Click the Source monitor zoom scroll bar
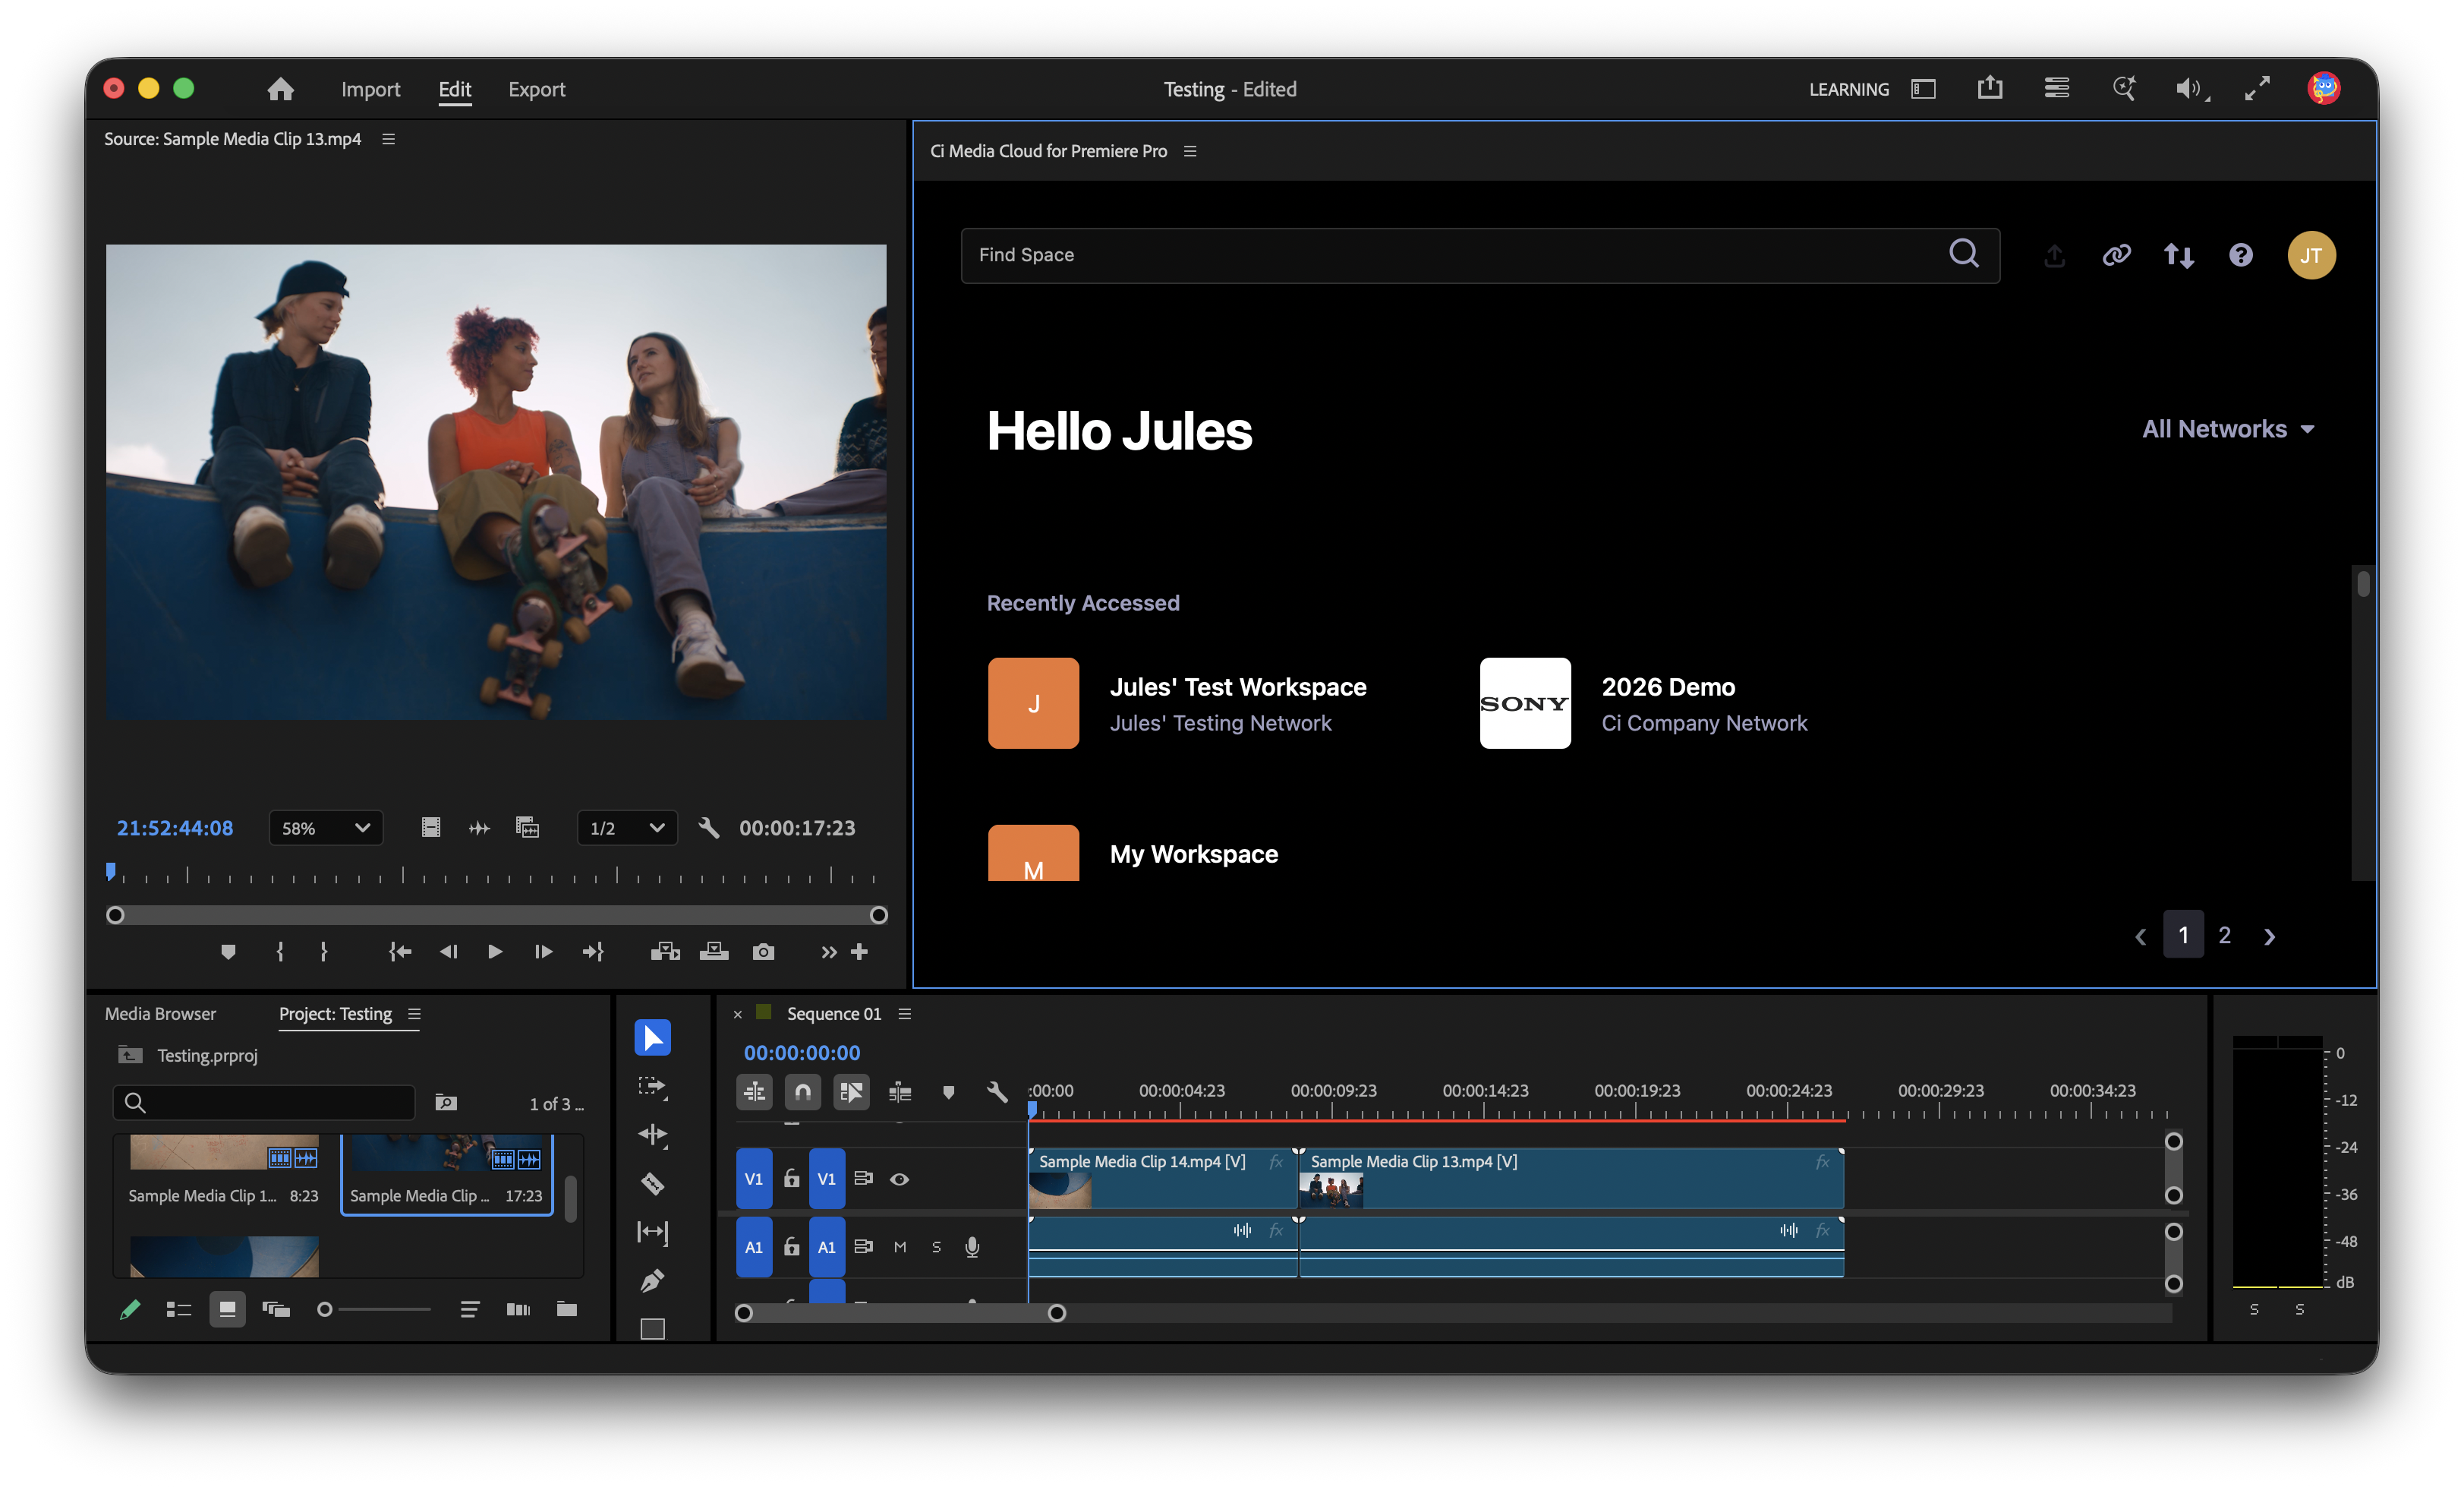The height and width of the screenshot is (1487, 2464). pyautogui.click(x=496, y=916)
